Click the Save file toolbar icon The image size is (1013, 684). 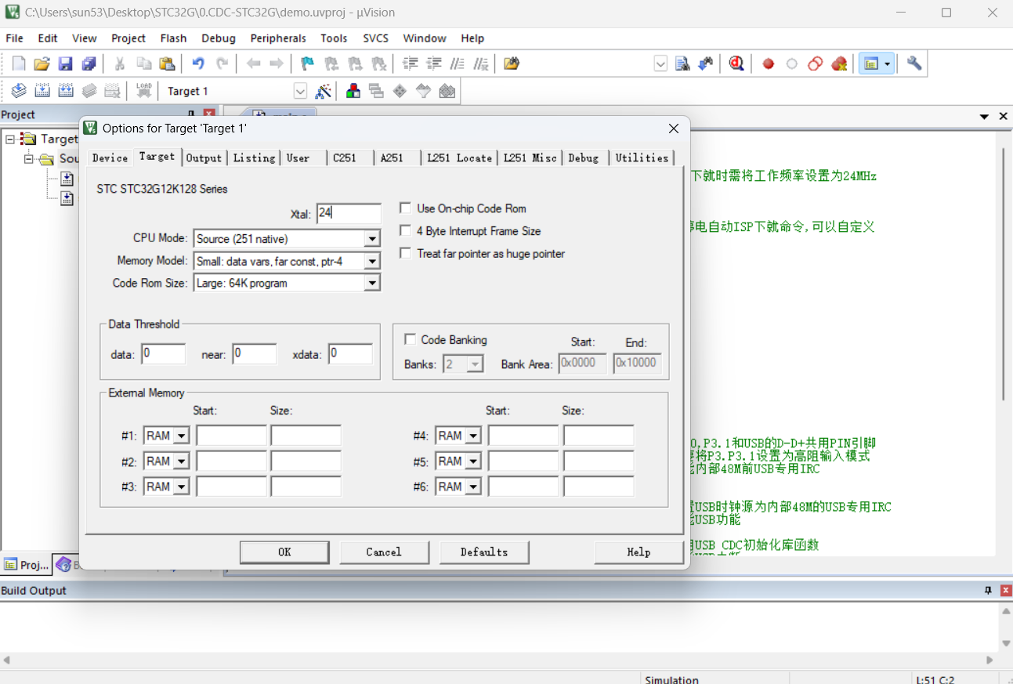(x=66, y=64)
